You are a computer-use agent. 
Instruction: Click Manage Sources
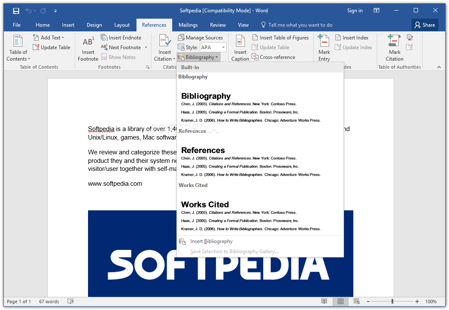(x=200, y=37)
